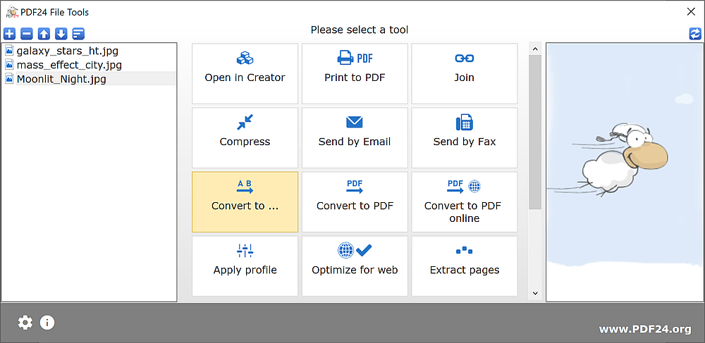705x343 pixels.
Task: Open settings via the gear icon
Action: coord(25,323)
